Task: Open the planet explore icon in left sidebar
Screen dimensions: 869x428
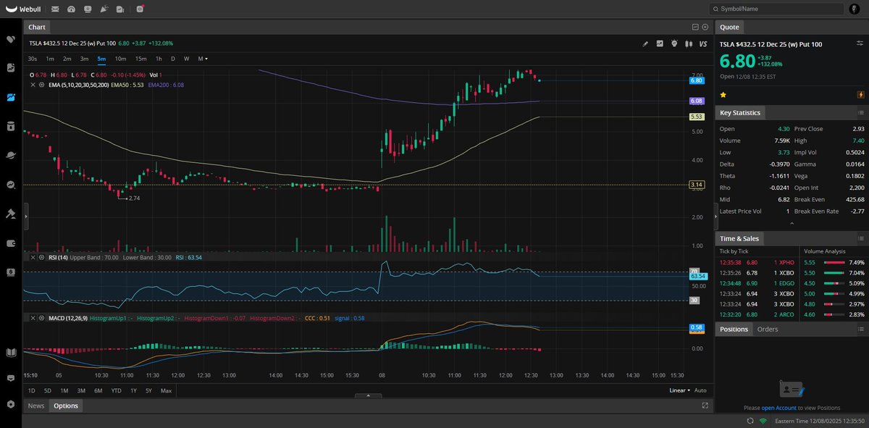Action: 10,155
